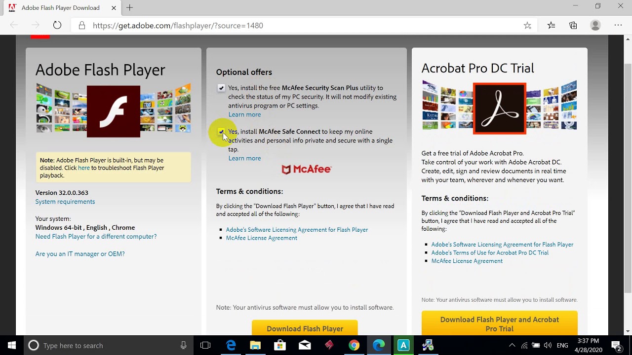Open the Collections icon in toolbar
Image resolution: width=632 pixels, height=355 pixels.
[573, 25]
